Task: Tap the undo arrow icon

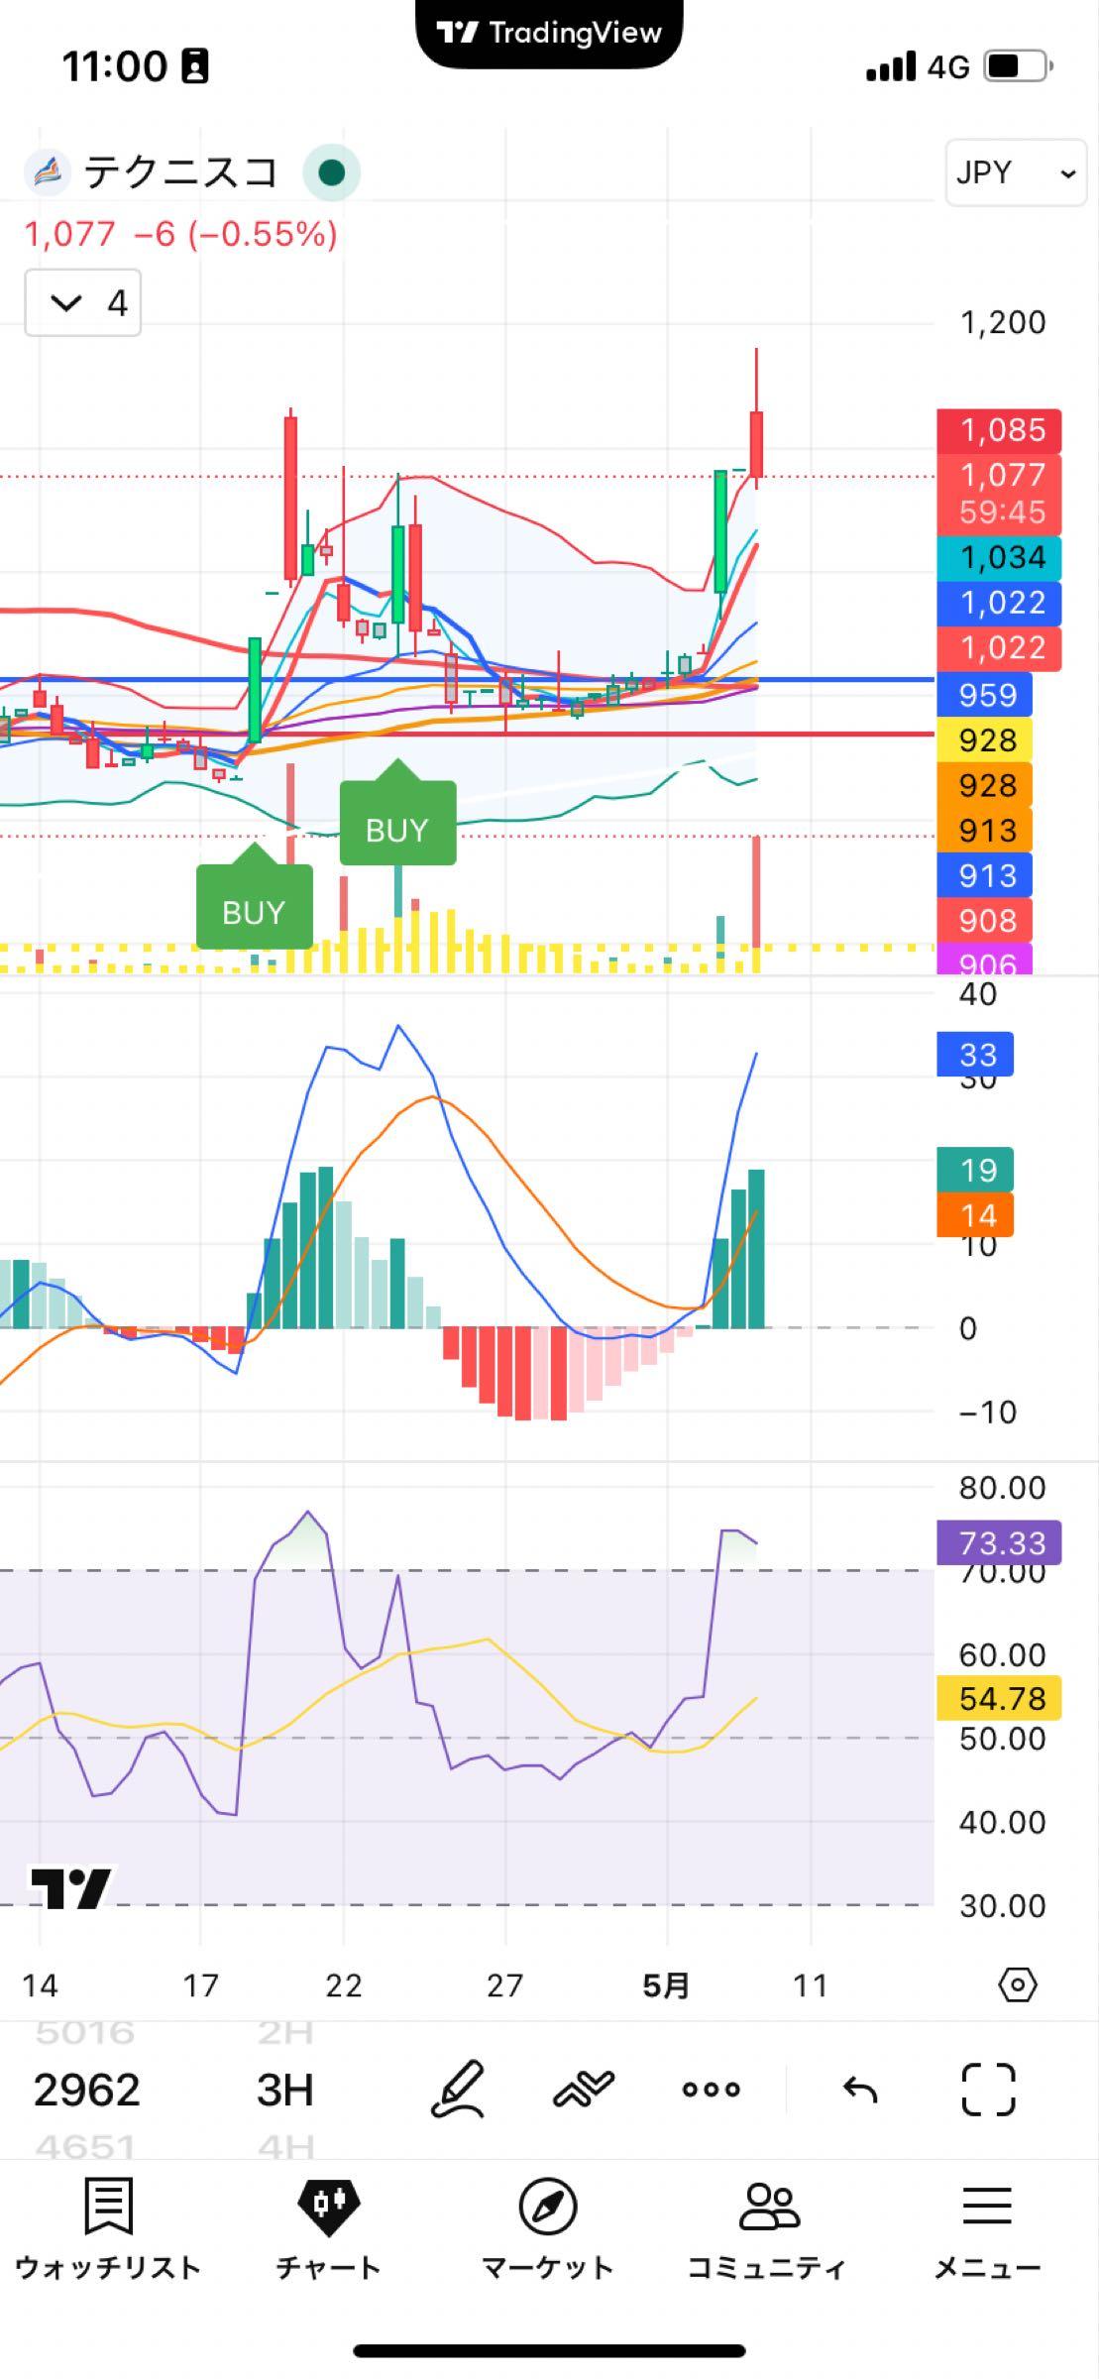Action: click(859, 2090)
